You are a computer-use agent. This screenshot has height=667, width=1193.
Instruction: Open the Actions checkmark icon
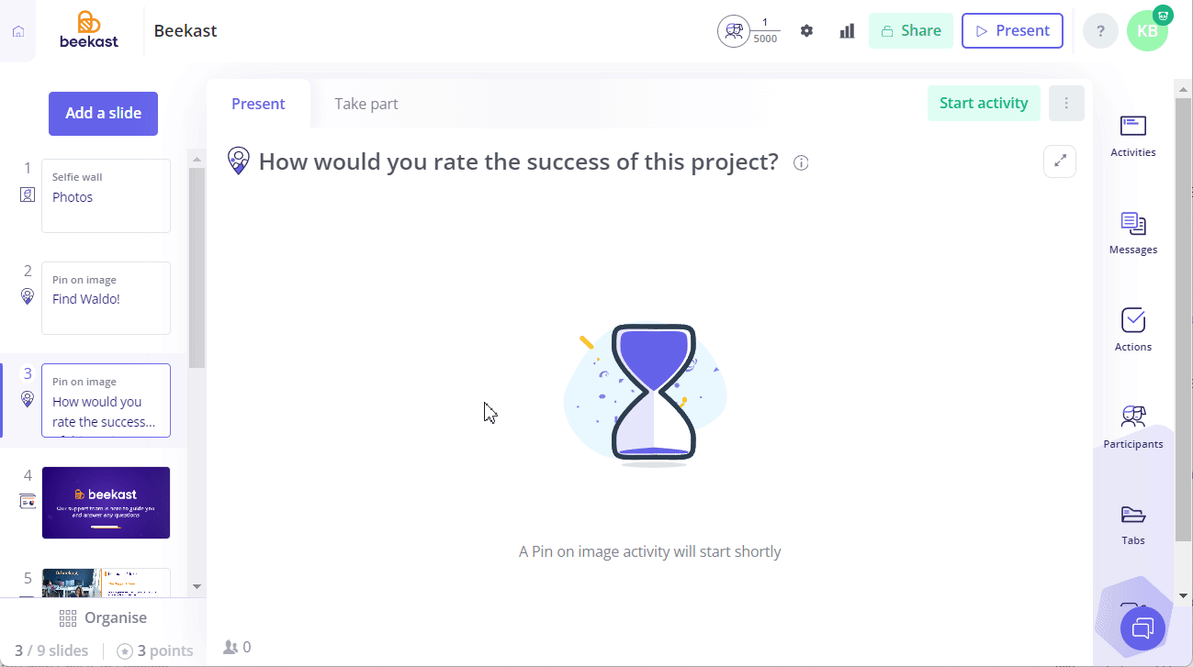tap(1133, 320)
